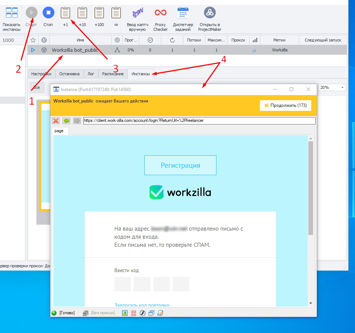
Task: Add hundred runs with +100 icon
Action: click(x=99, y=12)
